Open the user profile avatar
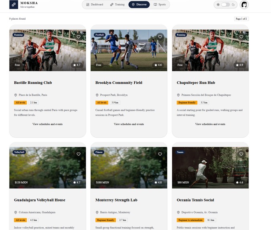This screenshot has width=271, height=230. pyautogui.click(x=244, y=5)
